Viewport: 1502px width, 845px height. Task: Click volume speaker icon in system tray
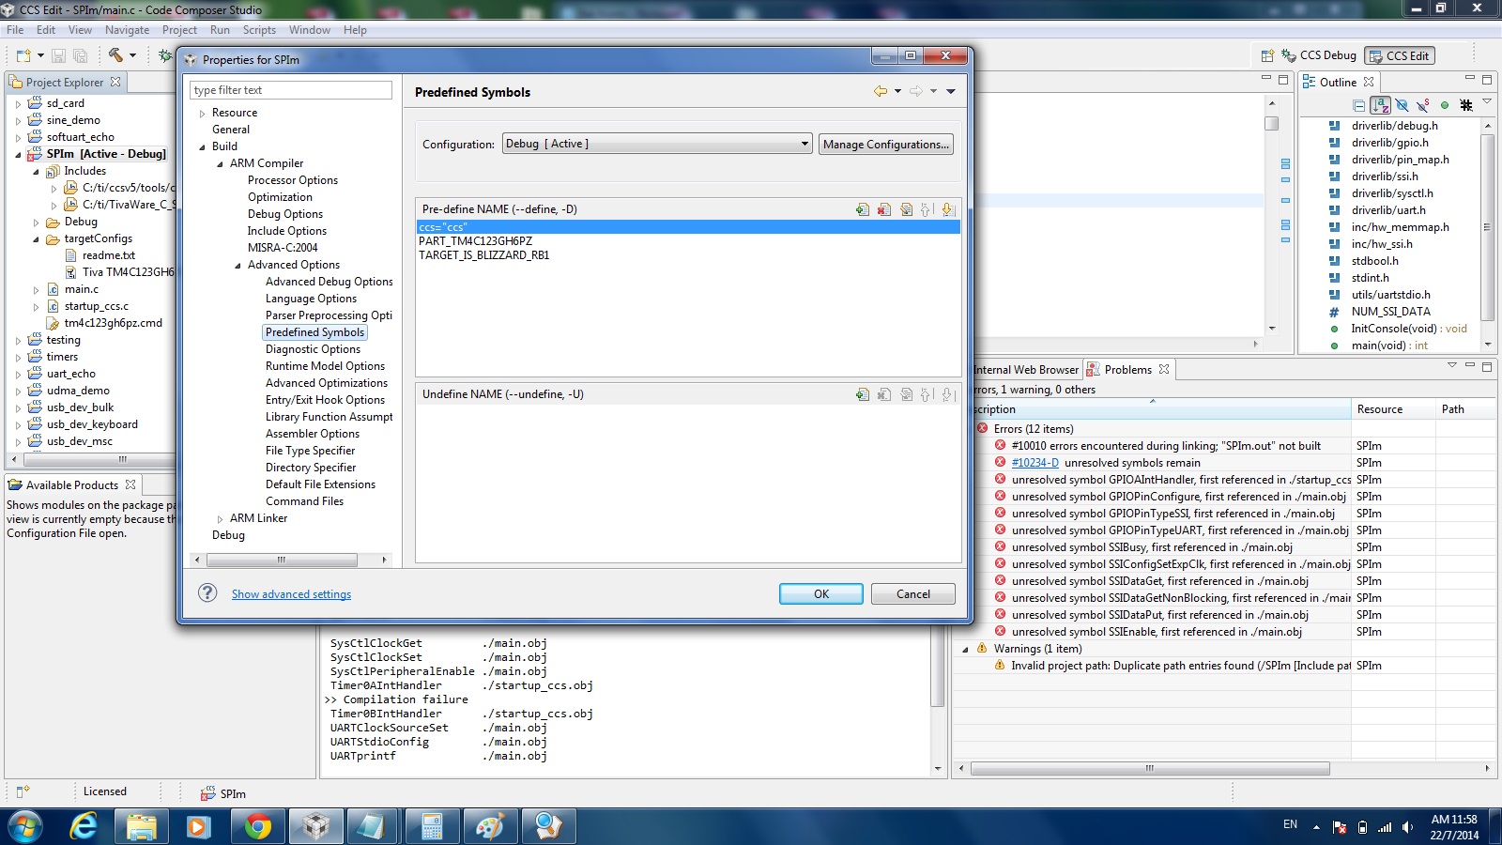pyautogui.click(x=1407, y=827)
